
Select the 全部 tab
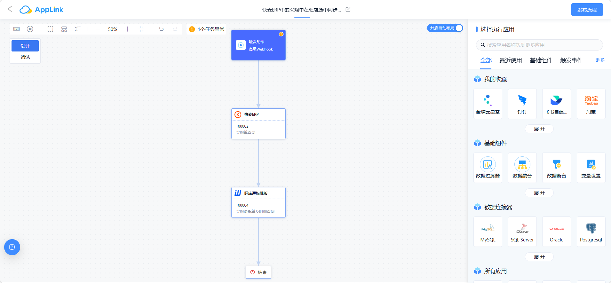pos(486,60)
